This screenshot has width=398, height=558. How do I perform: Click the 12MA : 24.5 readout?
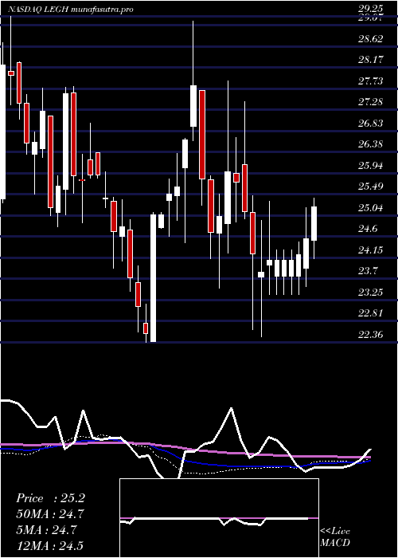click(x=50, y=545)
